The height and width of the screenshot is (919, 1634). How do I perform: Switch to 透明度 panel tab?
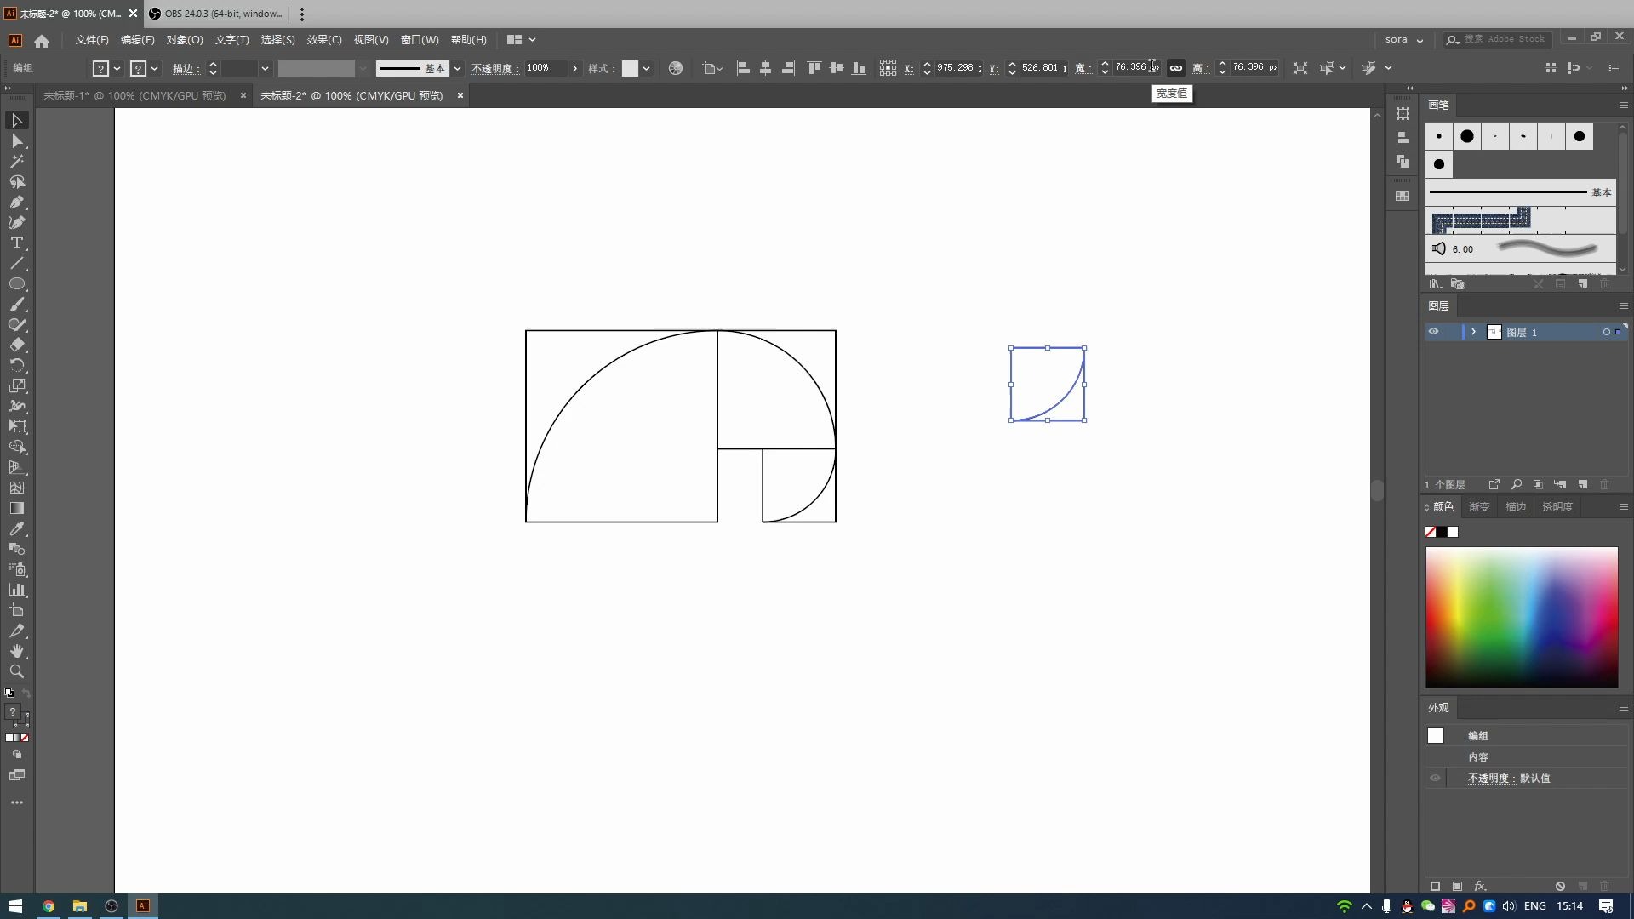point(1557,507)
